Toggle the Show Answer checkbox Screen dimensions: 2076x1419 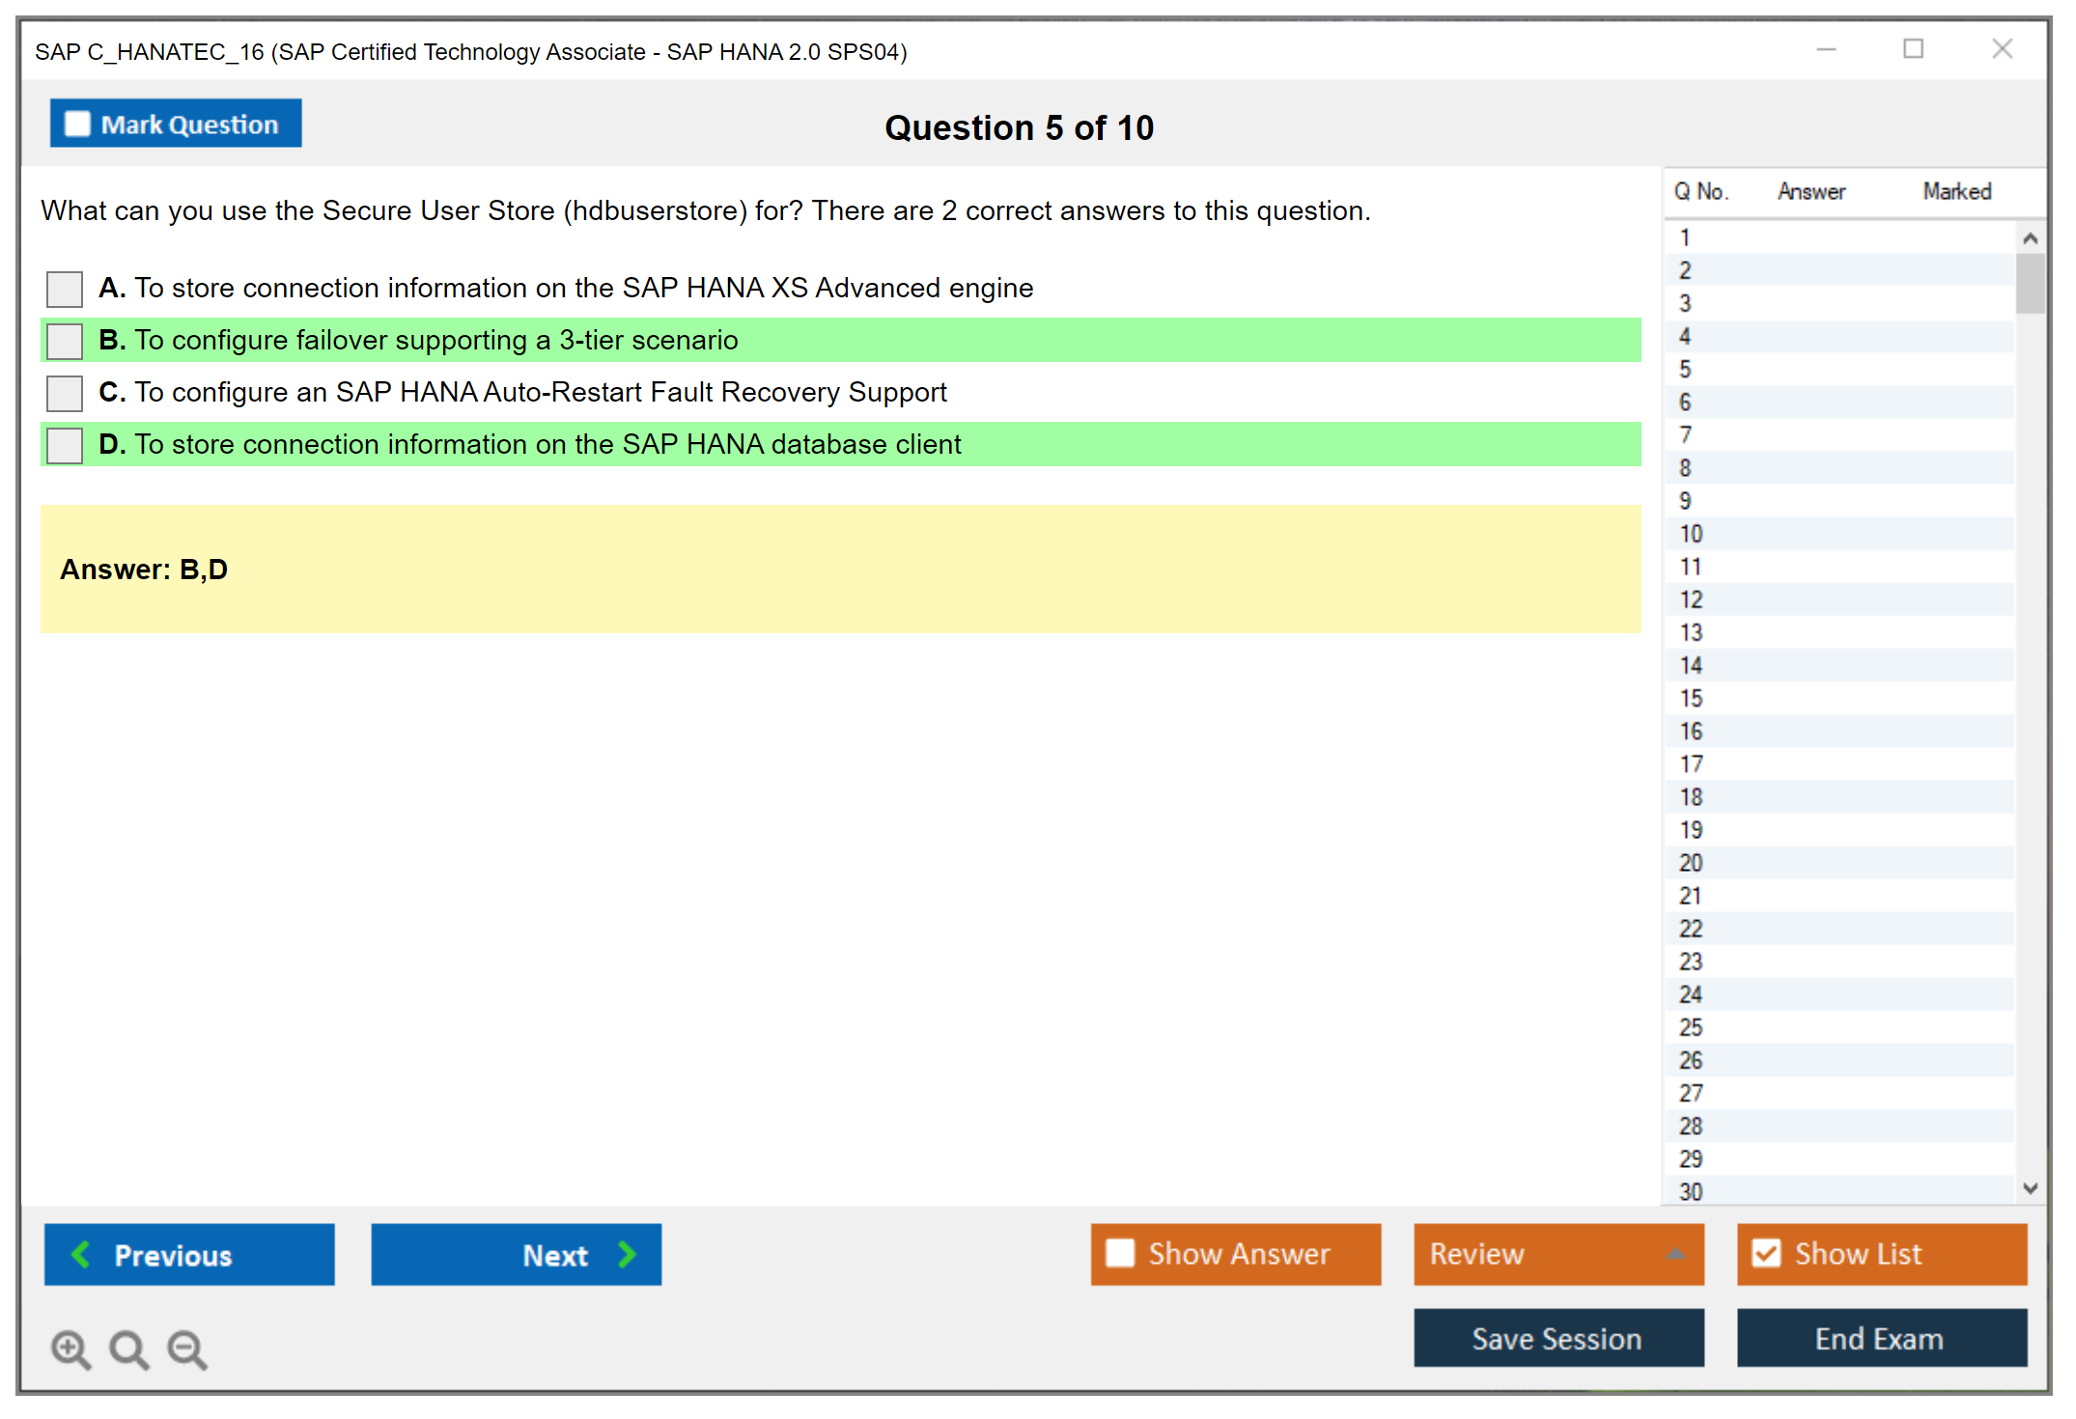point(1120,1253)
